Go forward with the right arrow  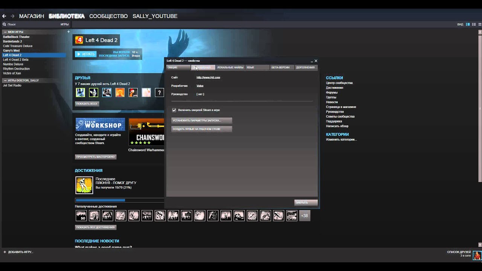click(12, 16)
